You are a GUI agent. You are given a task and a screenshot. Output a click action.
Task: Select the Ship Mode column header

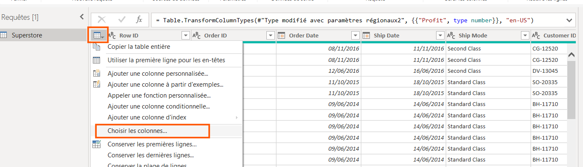pyautogui.click(x=488, y=36)
